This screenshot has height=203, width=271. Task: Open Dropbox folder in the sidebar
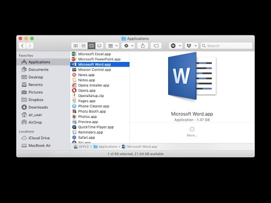(43, 100)
